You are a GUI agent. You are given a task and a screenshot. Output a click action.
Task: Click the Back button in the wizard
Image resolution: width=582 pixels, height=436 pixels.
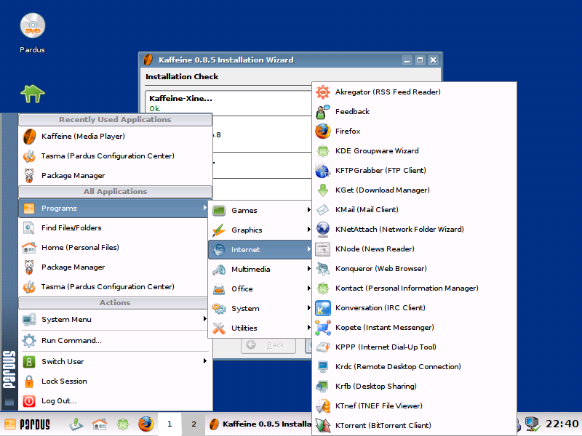(x=268, y=345)
